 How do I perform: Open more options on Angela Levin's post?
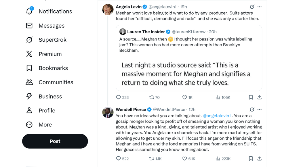[x=260, y=7]
